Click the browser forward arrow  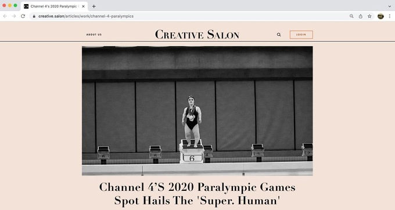[x=14, y=16]
